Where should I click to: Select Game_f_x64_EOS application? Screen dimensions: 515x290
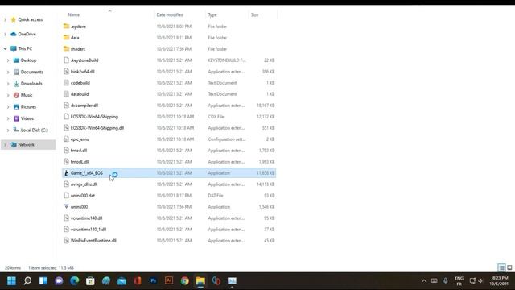(x=169, y=173)
